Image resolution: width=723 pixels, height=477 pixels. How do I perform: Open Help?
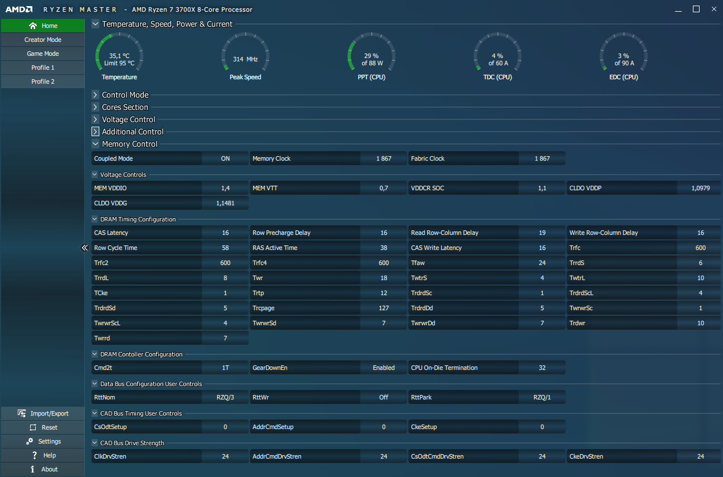43,455
